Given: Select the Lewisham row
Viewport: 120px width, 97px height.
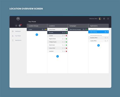Looking at the screenshot, I should [x=57, y=51].
